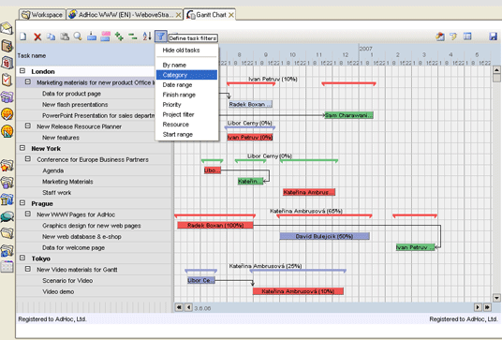
Task: Click the columns layout icon near save
Action: [x=467, y=37]
